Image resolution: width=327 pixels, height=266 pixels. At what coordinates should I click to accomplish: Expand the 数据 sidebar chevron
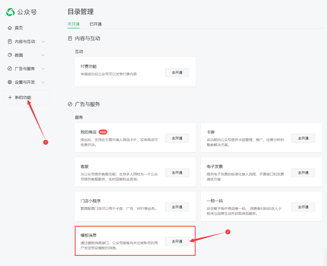point(43,55)
